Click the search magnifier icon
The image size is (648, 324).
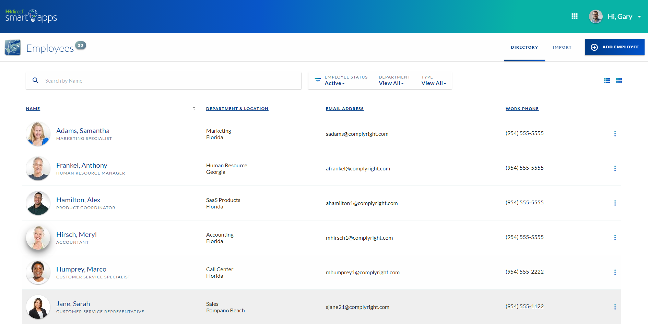point(36,80)
